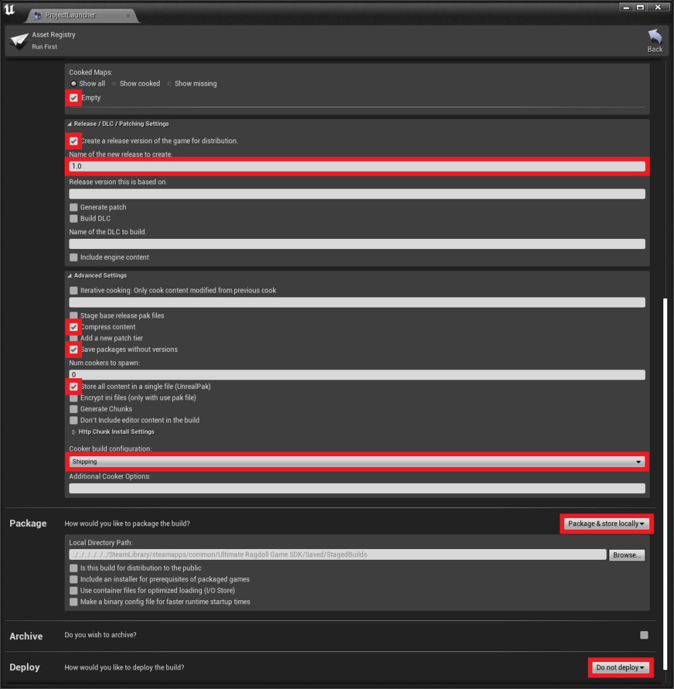
Task: Click the new release name input field
Action: pyautogui.click(x=357, y=166)
